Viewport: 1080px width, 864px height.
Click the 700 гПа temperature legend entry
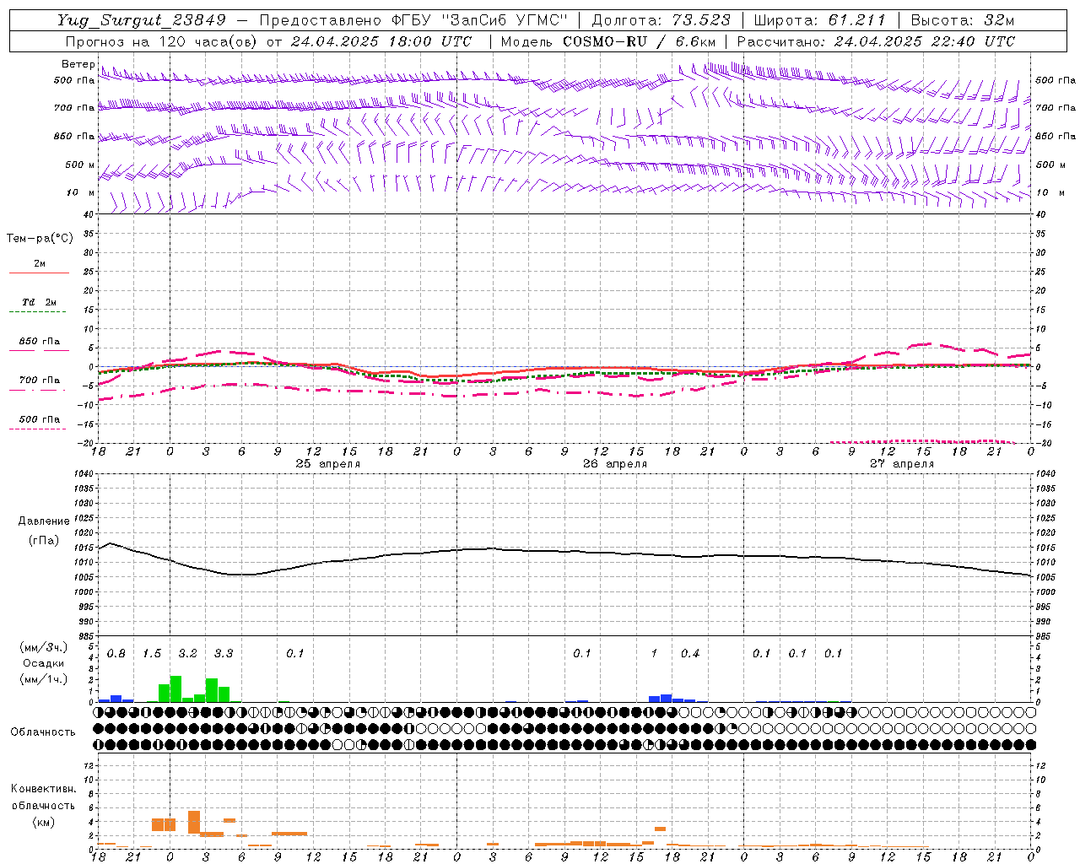point(39,381)
